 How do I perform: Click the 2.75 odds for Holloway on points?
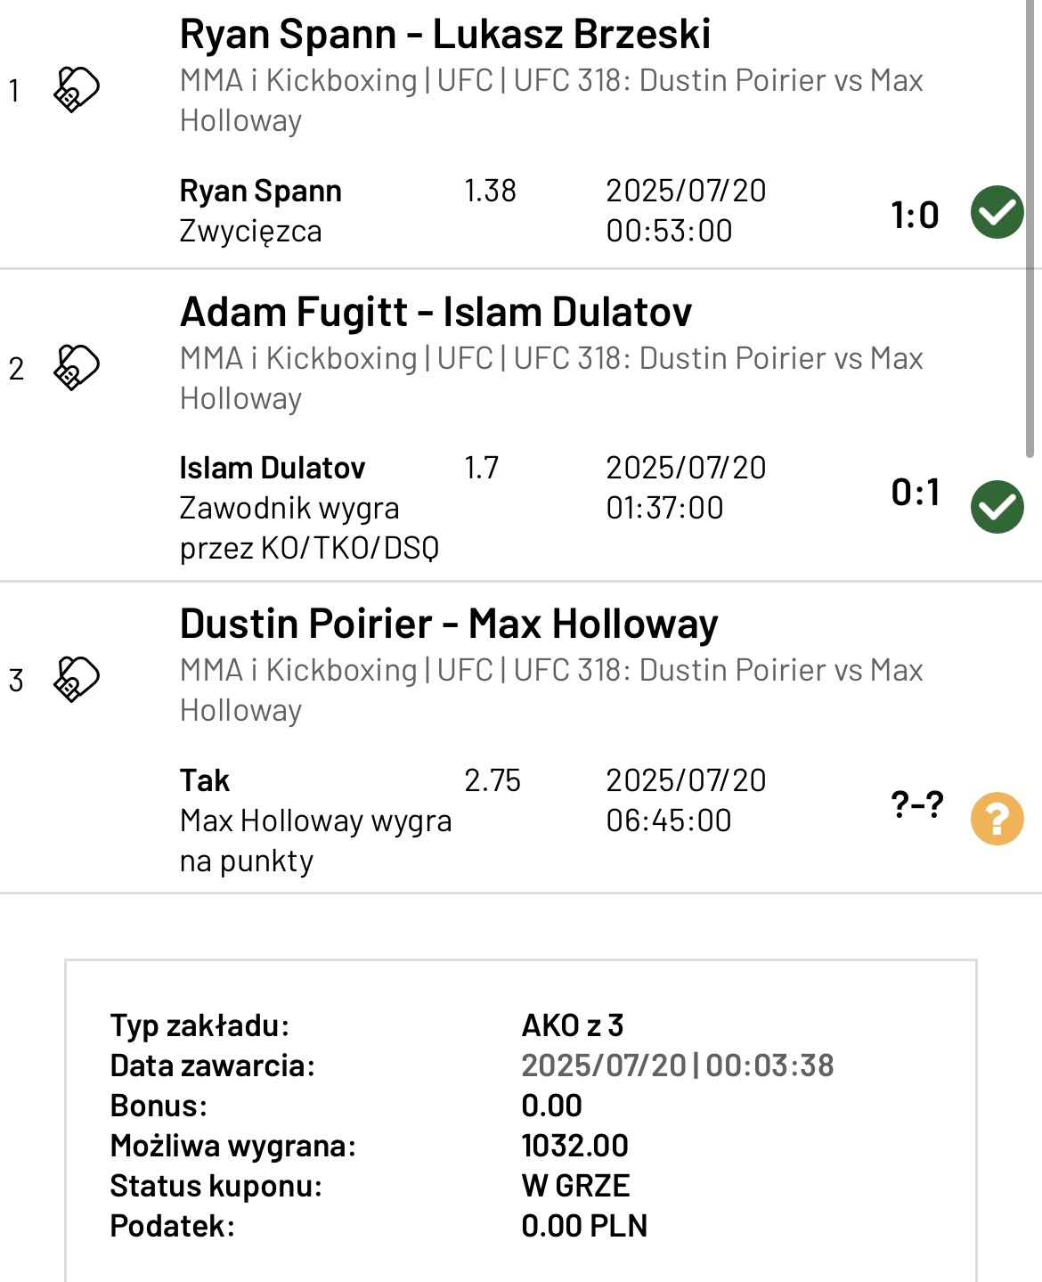tap(492, 780)
